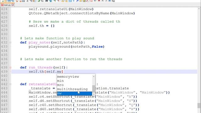Click 'self.th[self.mw]' on line 439
Screen dimensions: 201x113
click(x=46, y=72)
